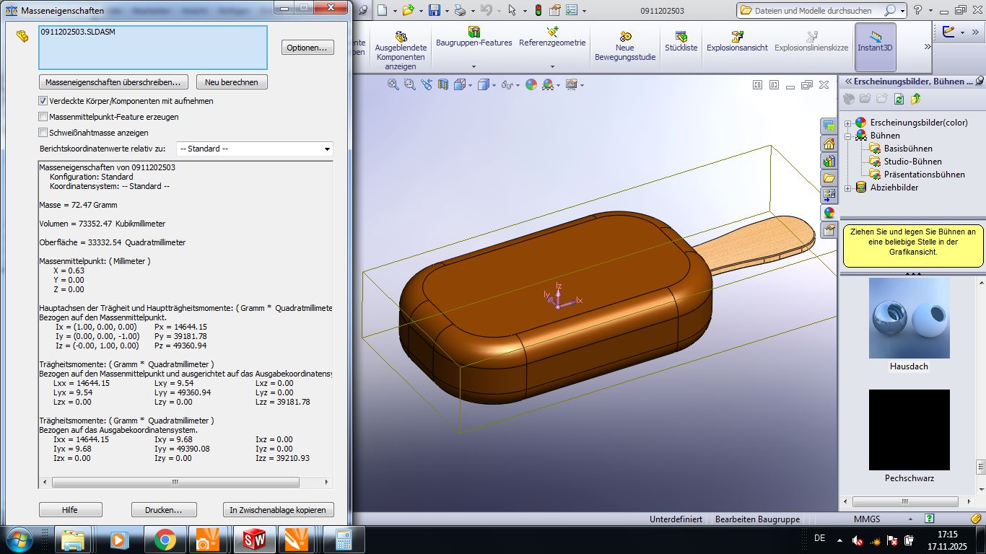Screen dimensions: 986x554
Task: Click the folder up-arrow icon in Erscheinungsbilder panel
Action: pyautogui.click(x=916, y=99)
